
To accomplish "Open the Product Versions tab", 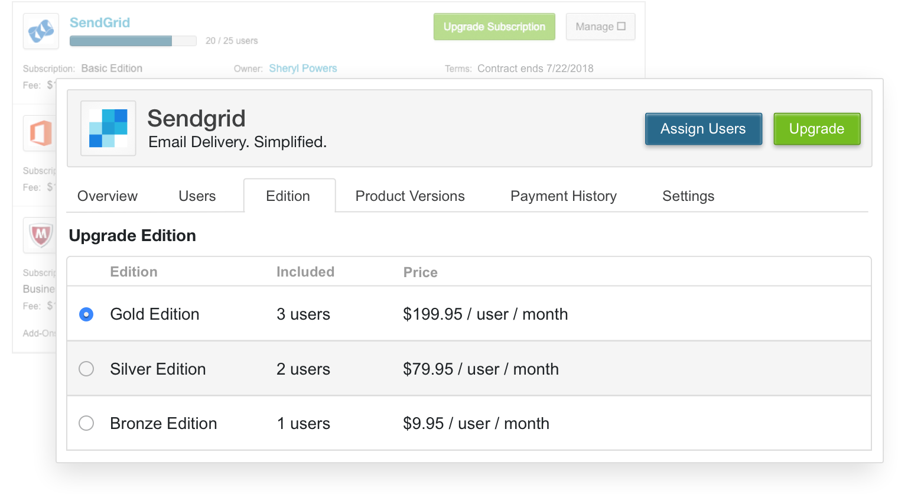I will point(410,196).
